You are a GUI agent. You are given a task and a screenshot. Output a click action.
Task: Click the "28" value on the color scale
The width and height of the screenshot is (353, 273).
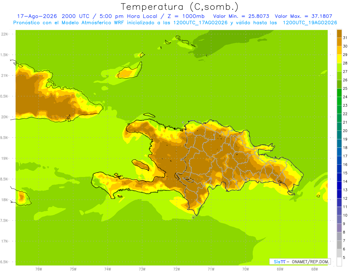(345, 63)
